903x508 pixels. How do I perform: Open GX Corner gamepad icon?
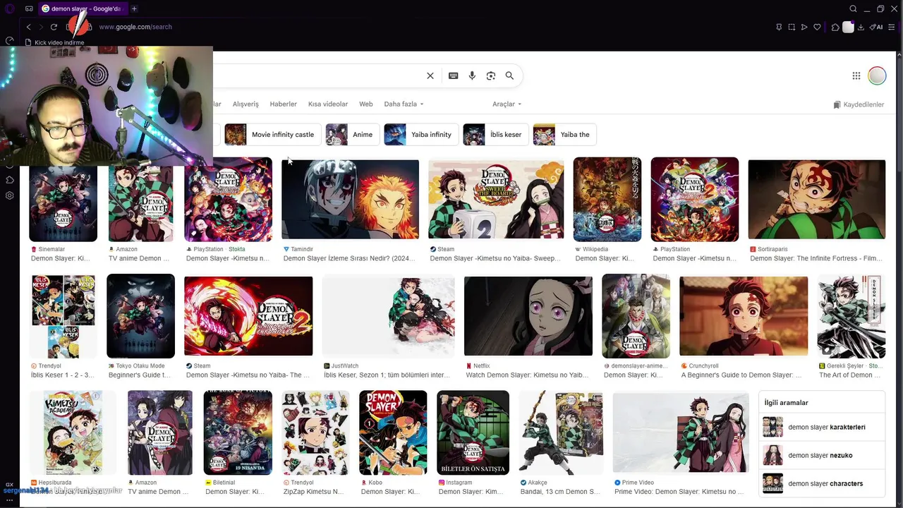pos(29,8)
